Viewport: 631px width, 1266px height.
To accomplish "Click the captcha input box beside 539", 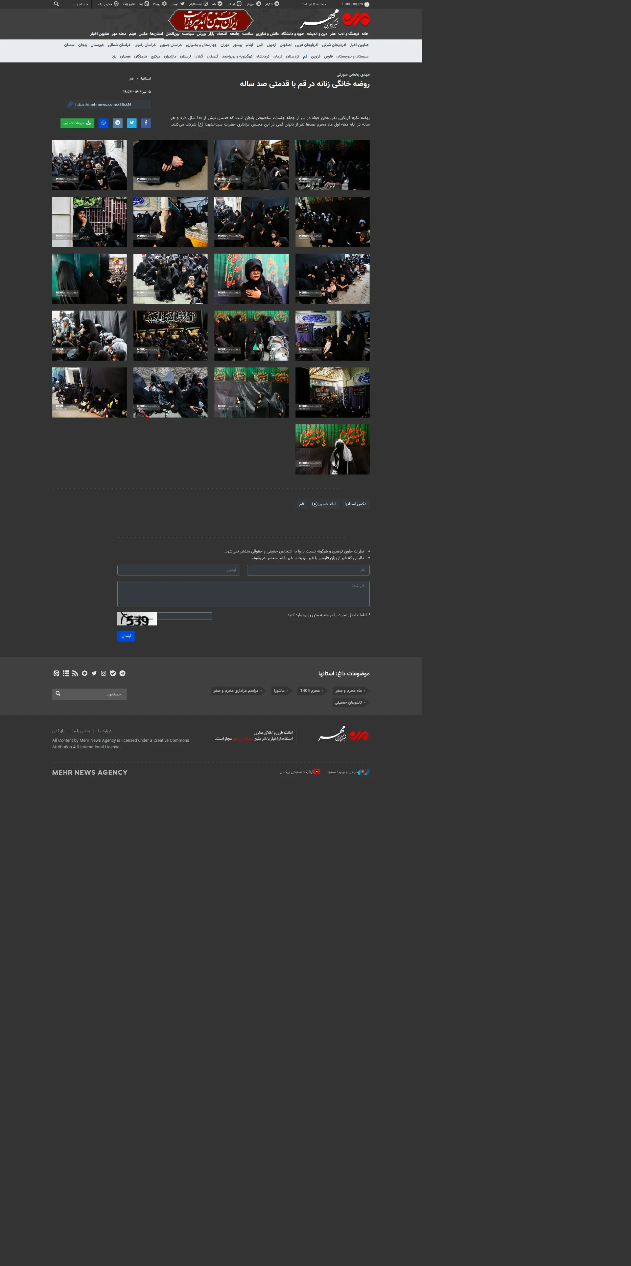I will [184, 616].
